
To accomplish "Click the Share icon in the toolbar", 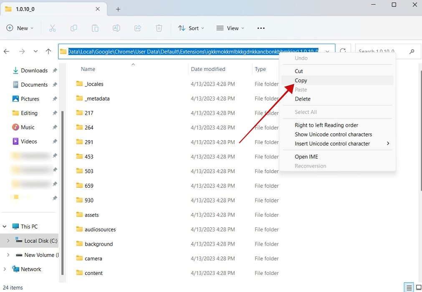I will click(x=137, y=28).
